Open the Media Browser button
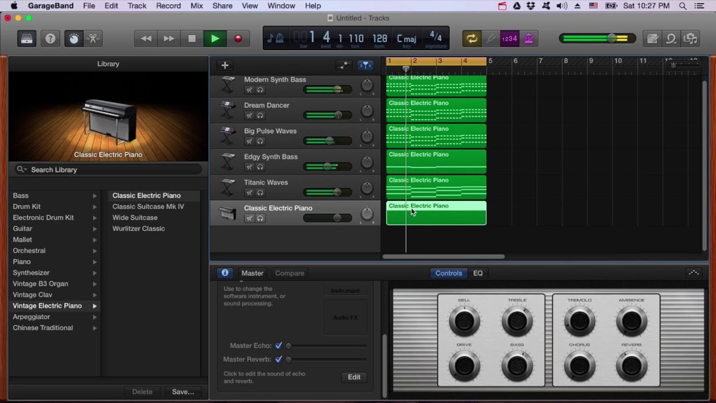Viewport: 716px width, 403px height. pos(691,39)
